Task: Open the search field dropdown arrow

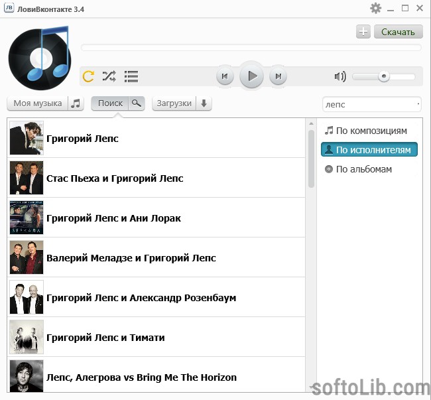Action: [418, 104]
